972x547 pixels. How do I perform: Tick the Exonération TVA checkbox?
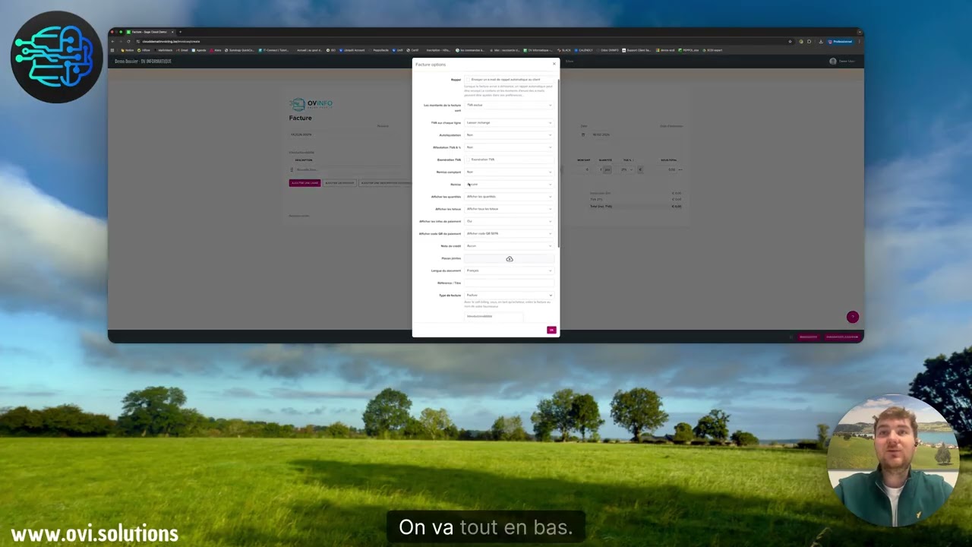coord(468,160)
